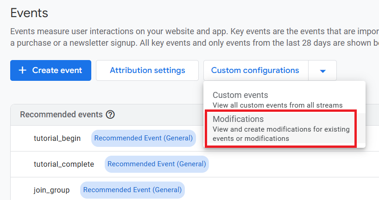Open the tutorial_complete event

pos(64,164)
